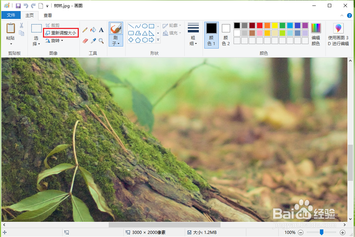The width and height of the screenshot is (355, 237).
Task: Click the Undo arrow in quick access toolbar
Action: point(26,6)
